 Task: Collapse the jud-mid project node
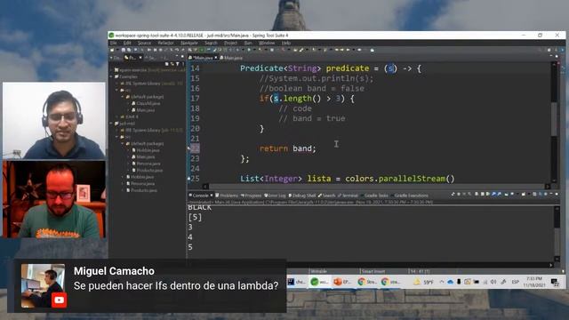(x=112, y=124)
